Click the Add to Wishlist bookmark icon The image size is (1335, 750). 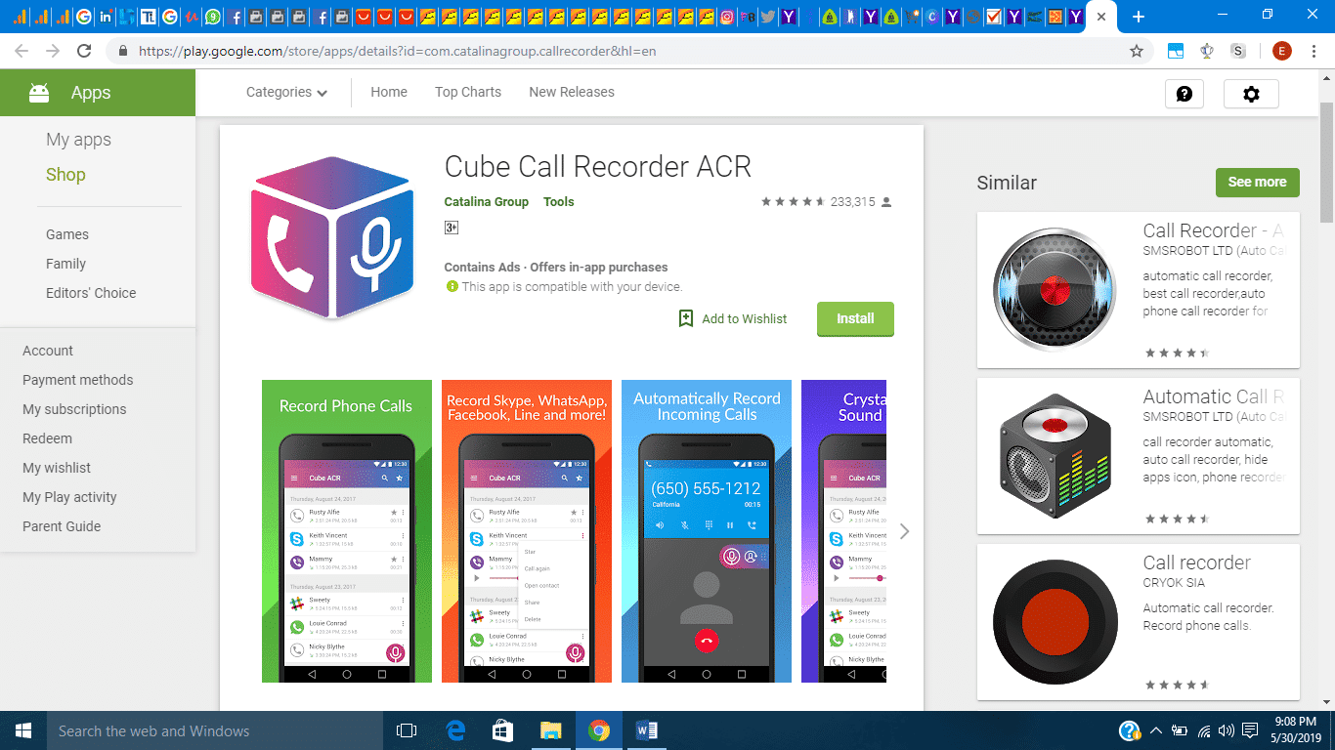[686, 318]
